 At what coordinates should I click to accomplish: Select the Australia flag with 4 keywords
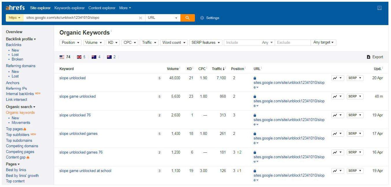tap(94, 57)
